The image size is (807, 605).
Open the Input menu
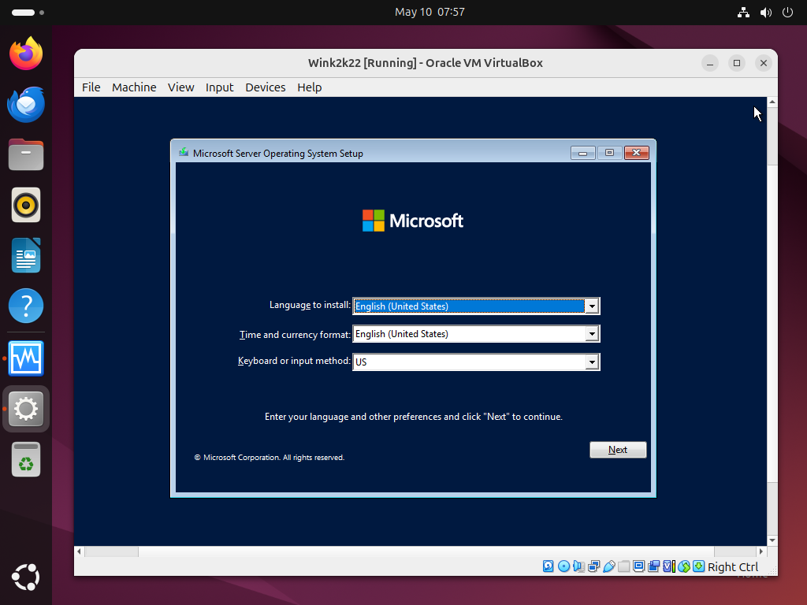[219, 87]
